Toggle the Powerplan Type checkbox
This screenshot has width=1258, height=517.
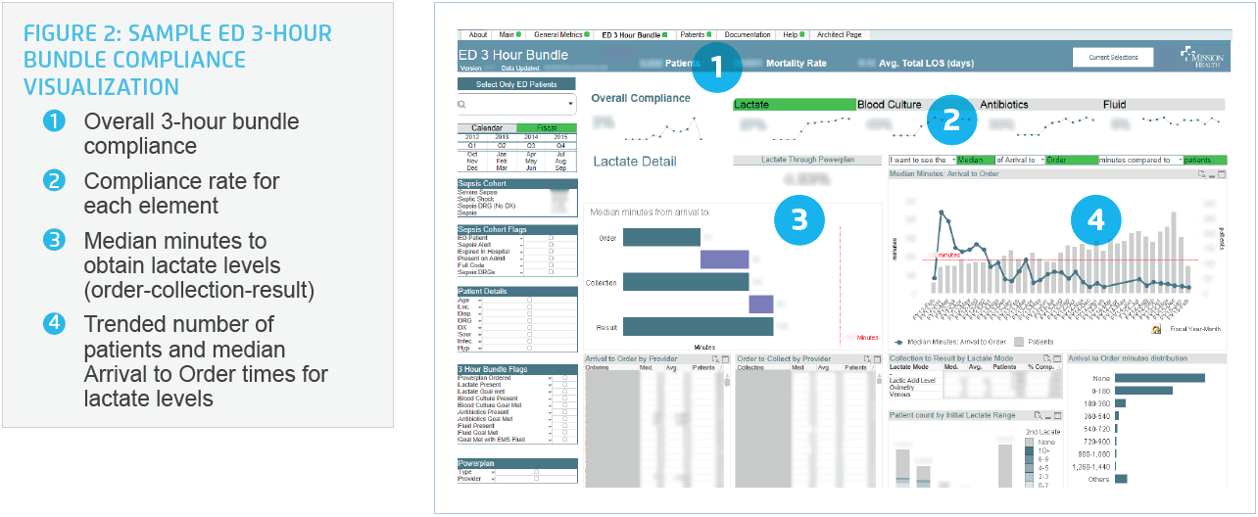[x=536, y=472]
